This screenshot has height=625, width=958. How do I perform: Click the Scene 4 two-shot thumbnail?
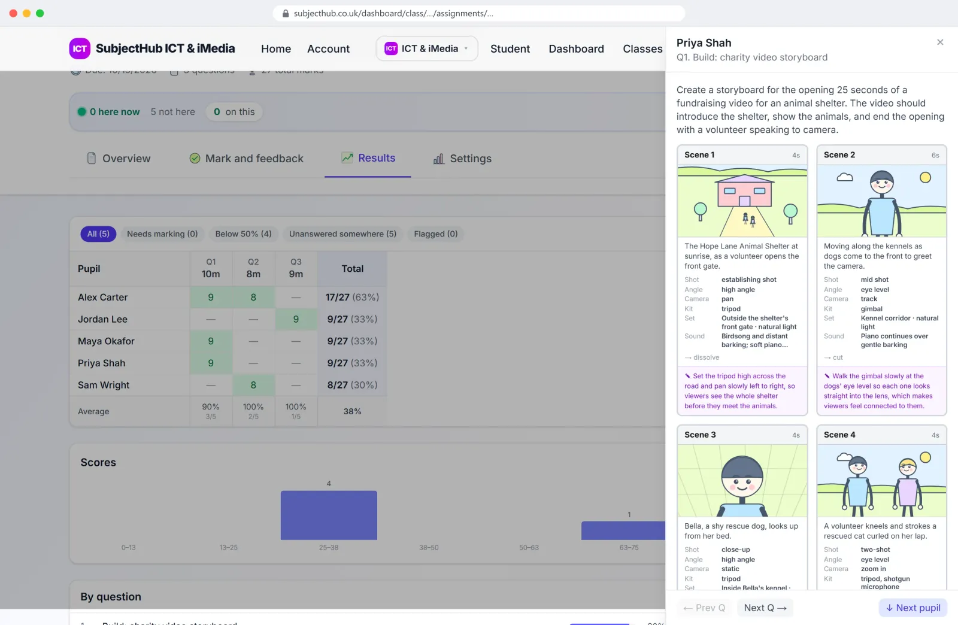point(881,481)
